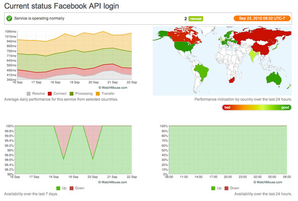The image size is (298, 201).
Task: Click the '98.6%' axis label
Action: tap(9, 160)
